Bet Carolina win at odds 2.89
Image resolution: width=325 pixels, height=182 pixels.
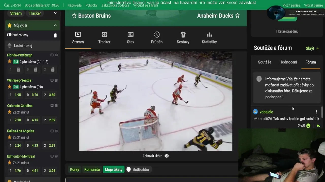50,120
